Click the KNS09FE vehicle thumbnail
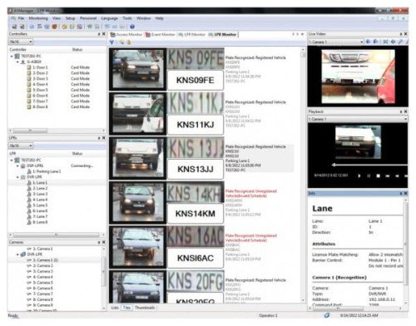Viewport: 416px width, 326px height. (x=138, y=69)
